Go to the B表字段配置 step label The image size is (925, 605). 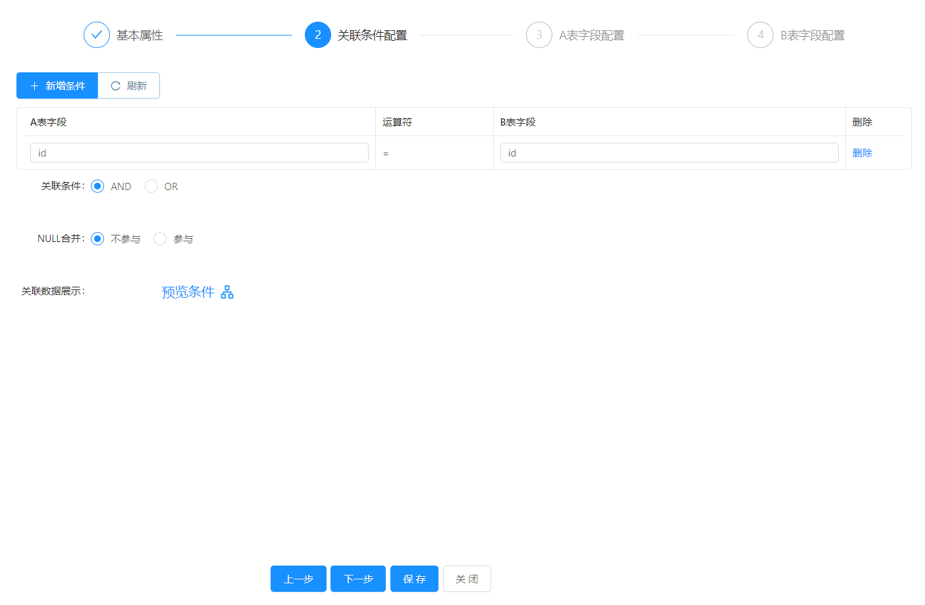click(812, 36)
